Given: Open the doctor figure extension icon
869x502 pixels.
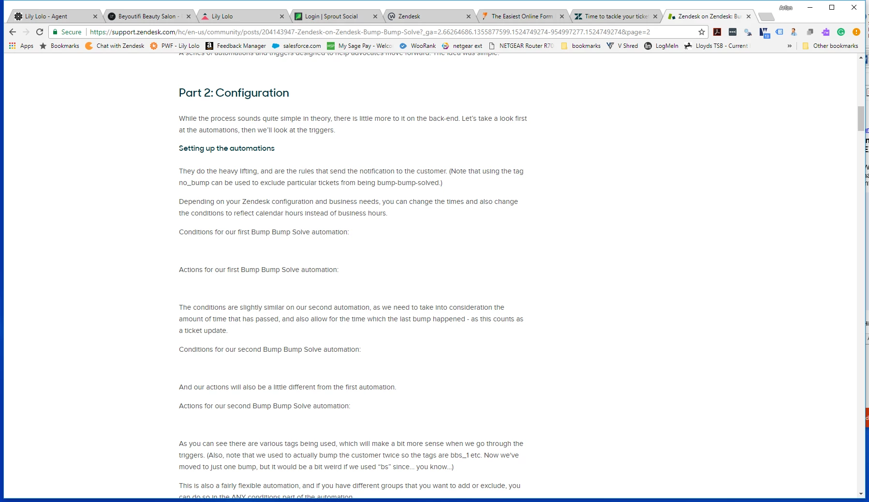Looking at the screenshot, I should (794, 32).
